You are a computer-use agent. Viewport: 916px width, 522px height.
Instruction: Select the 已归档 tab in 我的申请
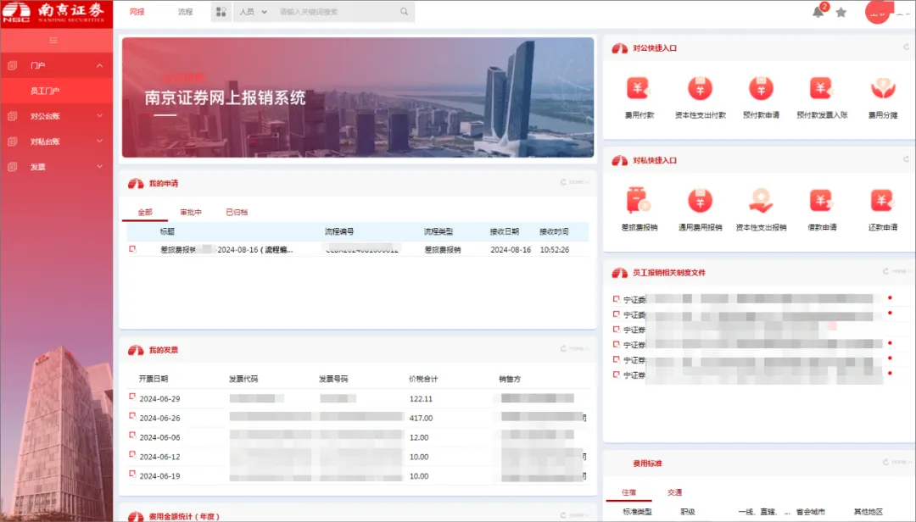[237, 212]
